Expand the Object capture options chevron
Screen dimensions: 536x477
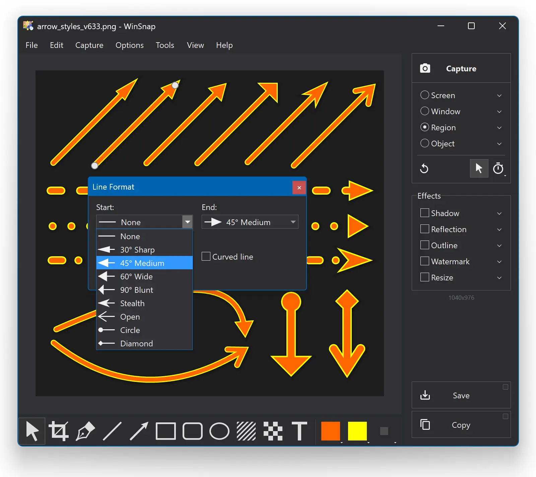coord(499,144)
